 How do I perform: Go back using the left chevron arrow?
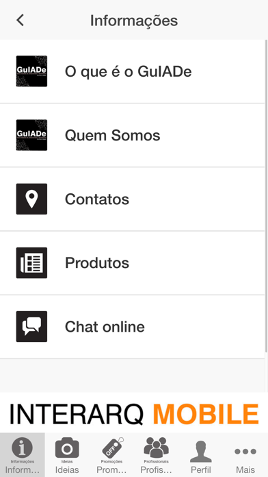[x=20, y=21]
